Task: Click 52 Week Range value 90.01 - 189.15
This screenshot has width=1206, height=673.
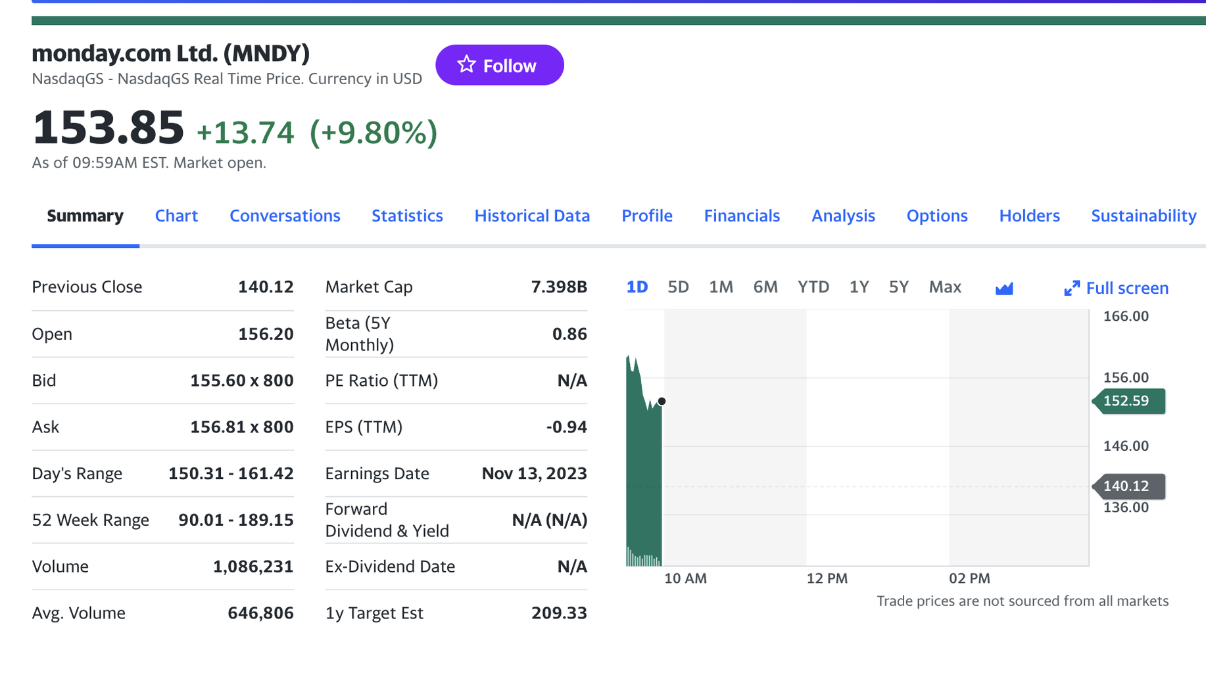Action: click(x=235, y=520)
